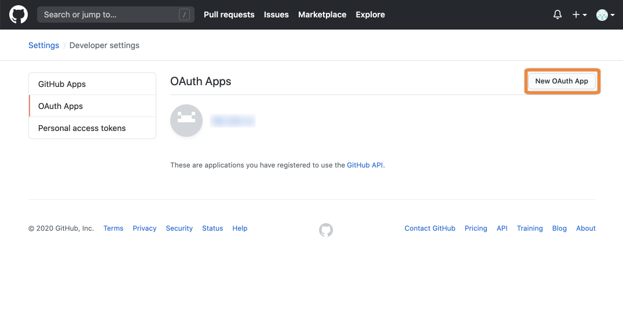Open the Pricing link

[x=475, y=228]
